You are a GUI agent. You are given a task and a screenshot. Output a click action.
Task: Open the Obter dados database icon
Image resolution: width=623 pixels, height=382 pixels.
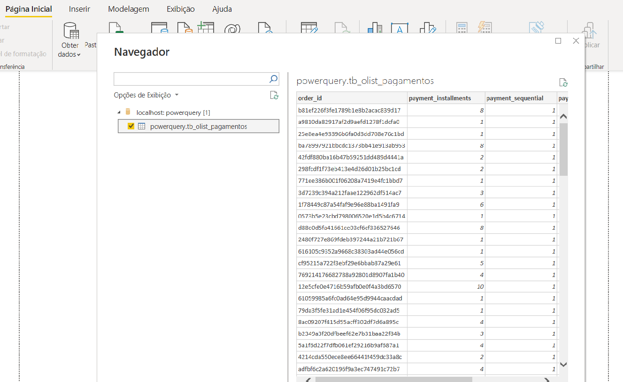point(71,30)
